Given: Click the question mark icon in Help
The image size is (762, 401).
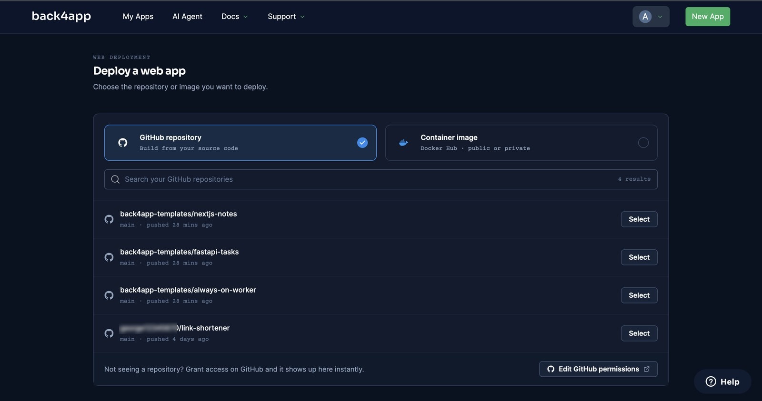Looking at the screenshot, I should (711, 381).
